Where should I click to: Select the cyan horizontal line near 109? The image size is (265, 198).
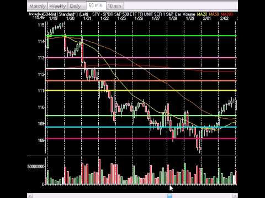click(141, 127)
